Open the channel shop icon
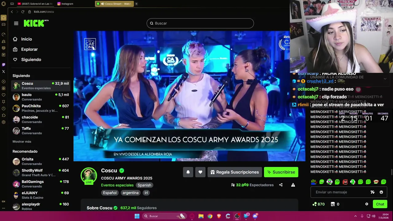 [333, 204]
